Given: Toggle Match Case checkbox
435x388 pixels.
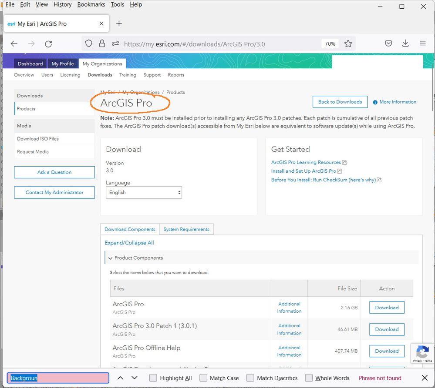Looking at the screenshot, I should (203, 378).
